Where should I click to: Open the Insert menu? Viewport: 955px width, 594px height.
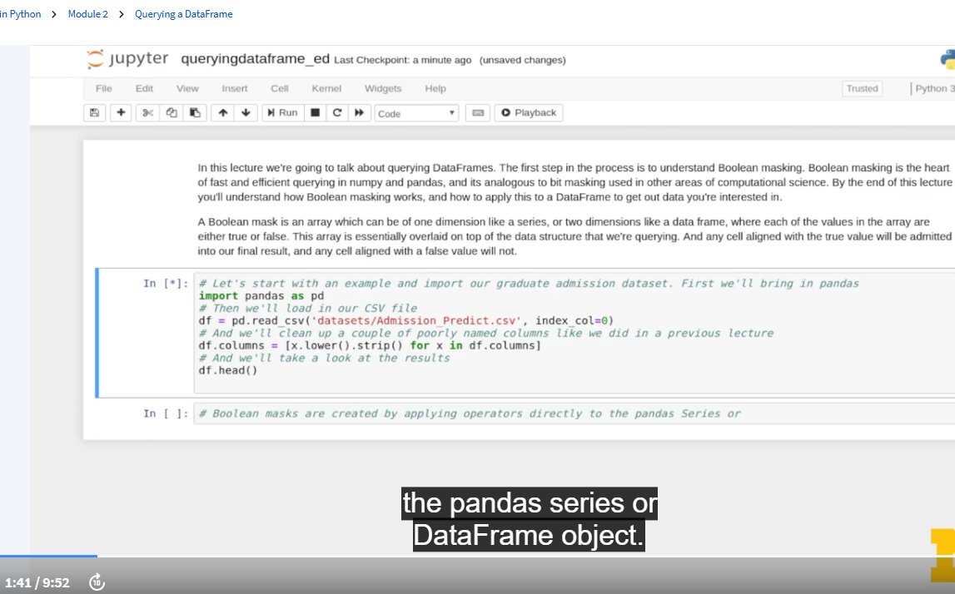[235, 88]
